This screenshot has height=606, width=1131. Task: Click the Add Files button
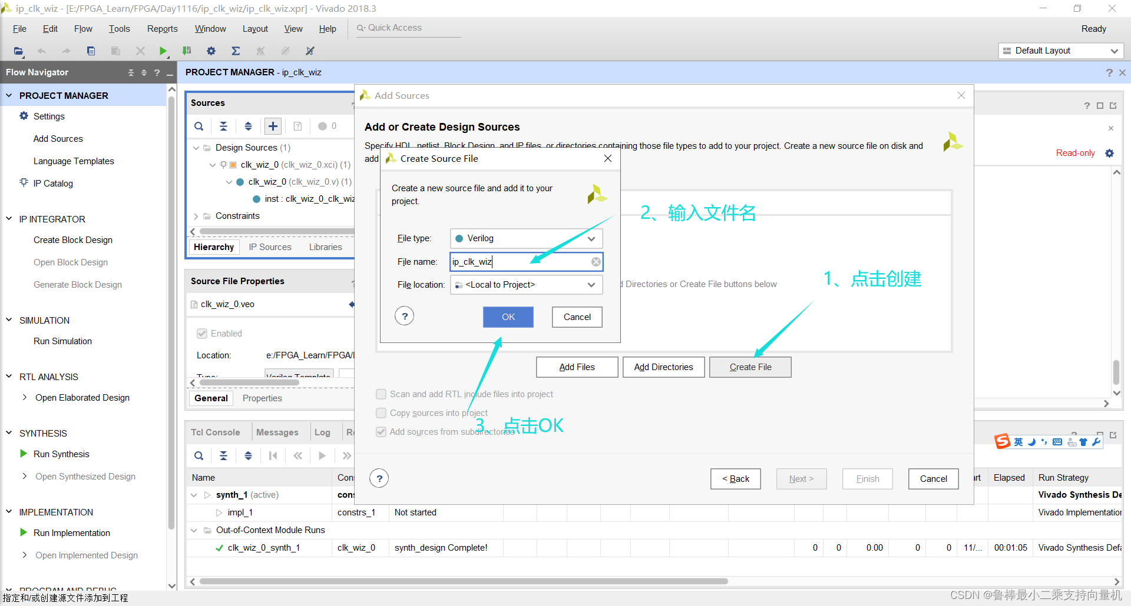point(577,367)
